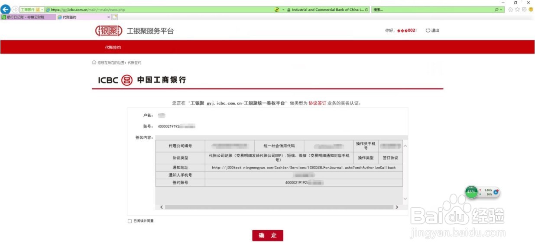Click the 工银聚 logo
Image resolution: width=535 pixels, height=251 pixels.
[109, 31]
